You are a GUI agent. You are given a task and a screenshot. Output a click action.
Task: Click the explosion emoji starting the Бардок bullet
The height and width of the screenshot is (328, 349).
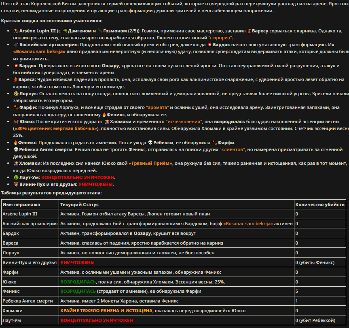click(x=16, y=66)
